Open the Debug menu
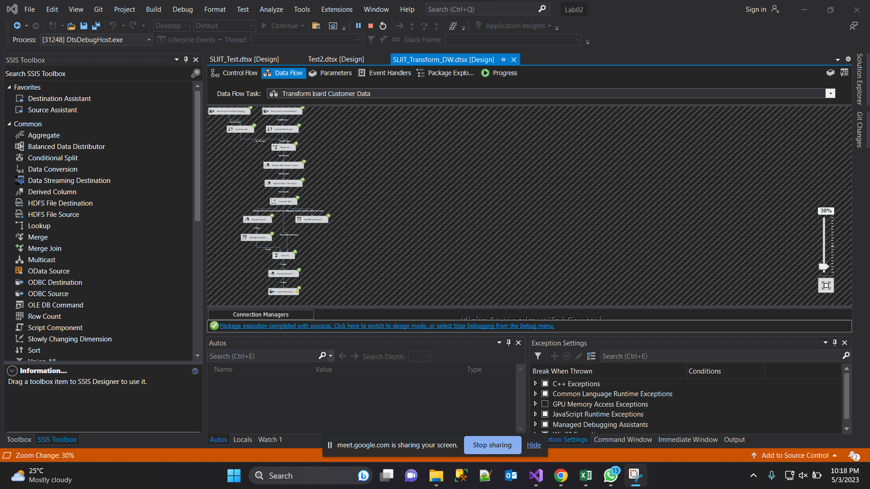 click(183, 9)
